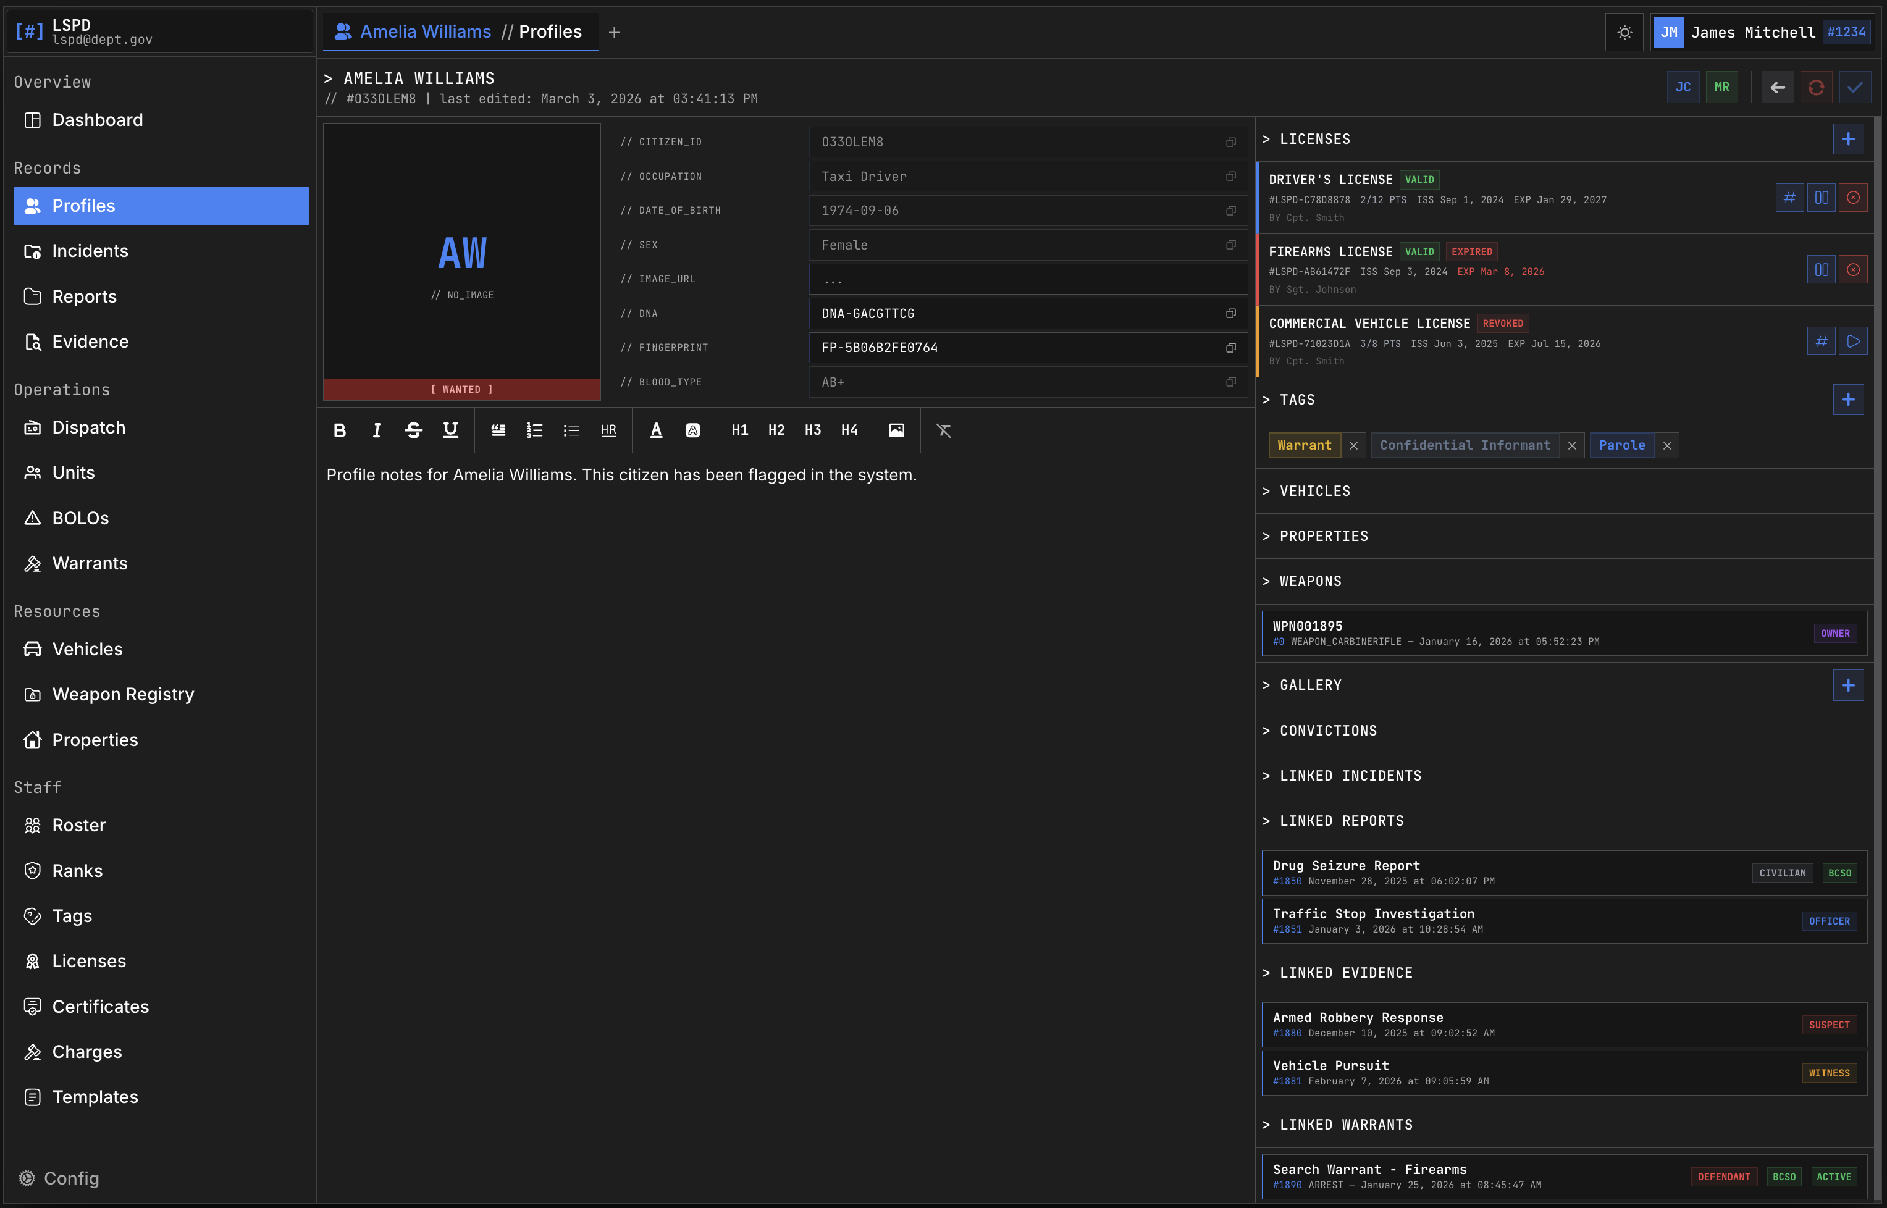Add a new tag with plus button

1848,400
